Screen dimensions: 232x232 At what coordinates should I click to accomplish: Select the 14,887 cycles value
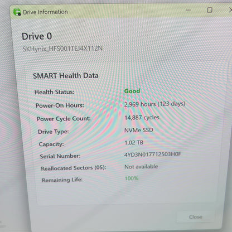tap(142, 118)
